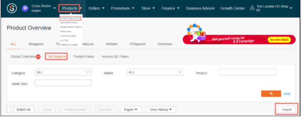
Task: Open the Export dropdown menu
Action: [131, 110]
